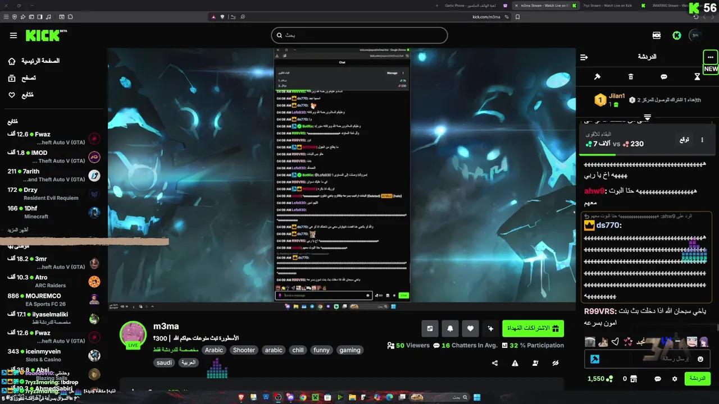Open Drzy Resident Evil Requiem channel

pyautogui.click(x=53, y=194)
